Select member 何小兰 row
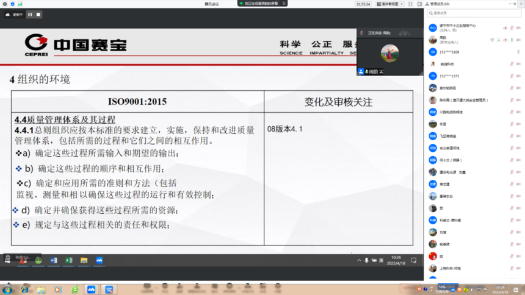 (x=474, y=160)
